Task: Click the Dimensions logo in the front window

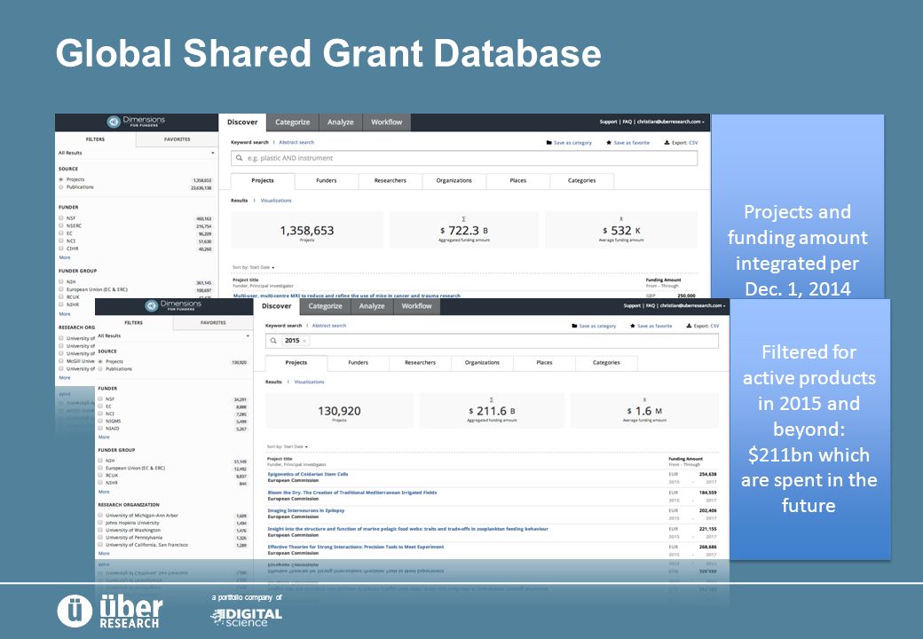Action: click(174, 305)
